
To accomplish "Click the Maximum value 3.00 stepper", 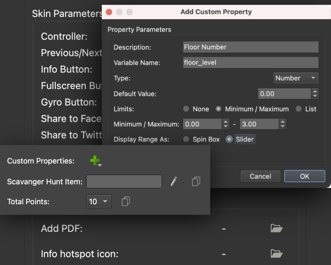I will click(x=283, y=124).
